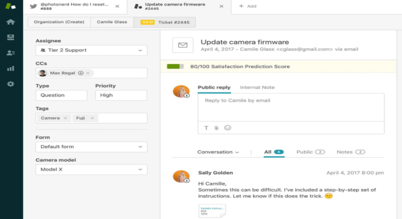
Task: Select the Public reply tab
Action: tap(214, 88)
